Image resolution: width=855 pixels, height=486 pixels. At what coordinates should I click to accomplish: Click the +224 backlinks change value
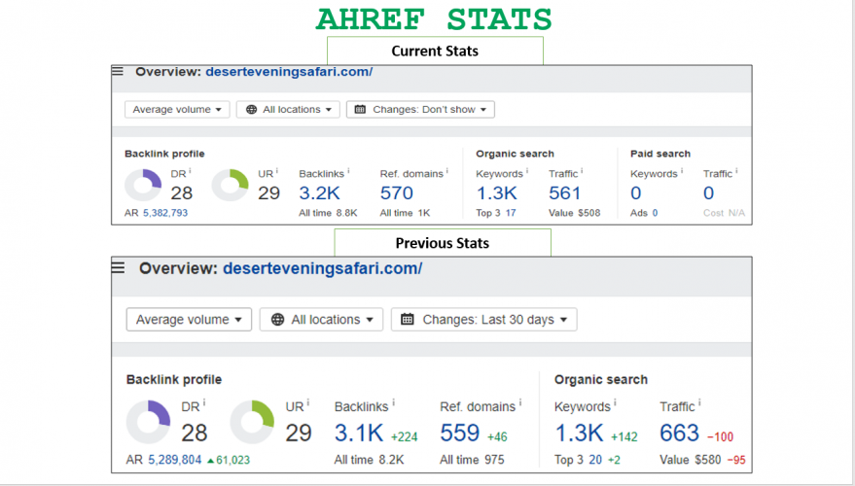(x=404, y=437)
